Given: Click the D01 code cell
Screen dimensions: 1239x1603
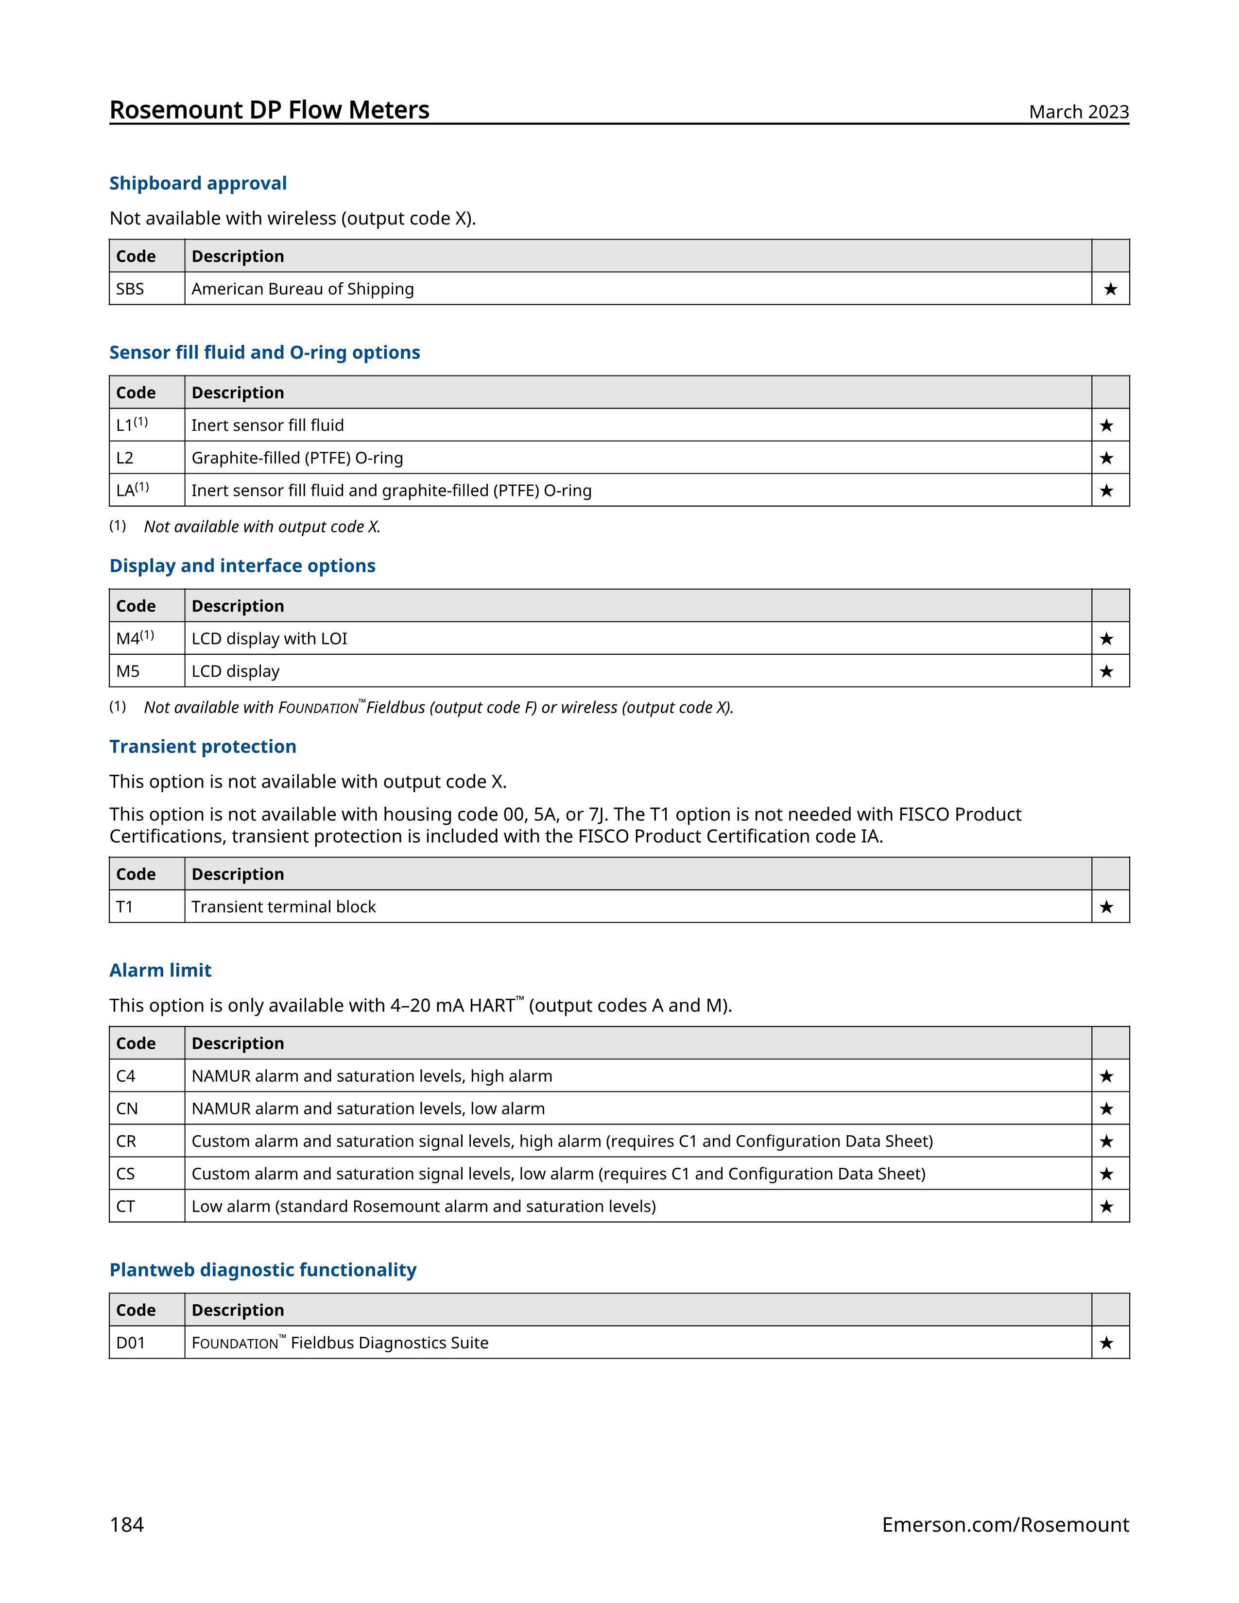Looking at the screenshot, I should click(147, 1343).
